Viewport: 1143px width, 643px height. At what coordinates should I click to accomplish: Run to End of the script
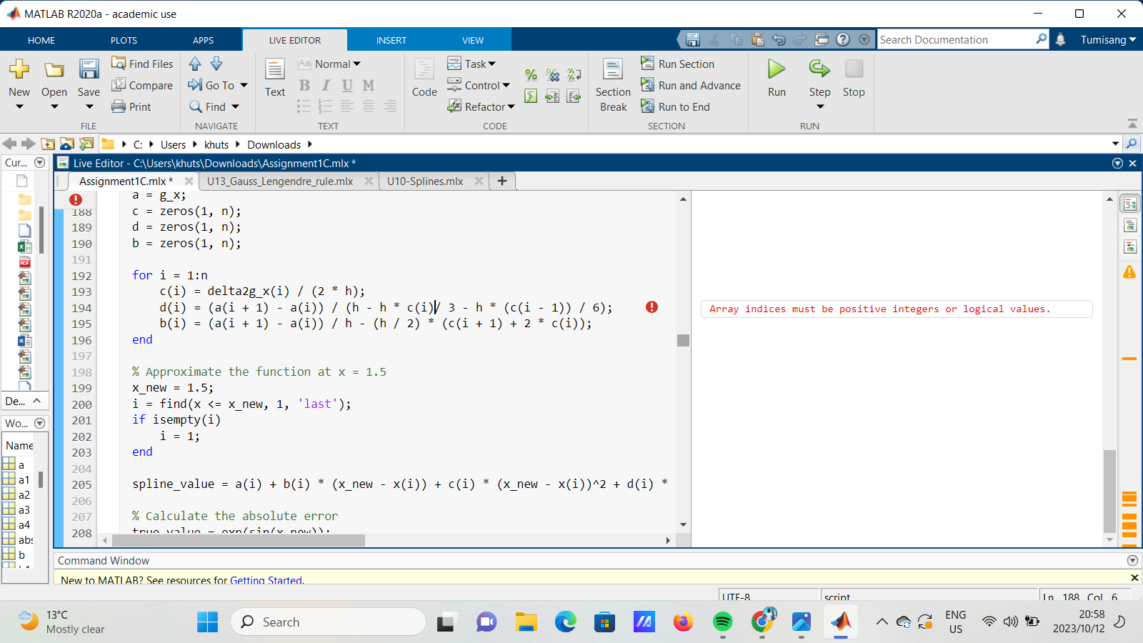(676, 106)
